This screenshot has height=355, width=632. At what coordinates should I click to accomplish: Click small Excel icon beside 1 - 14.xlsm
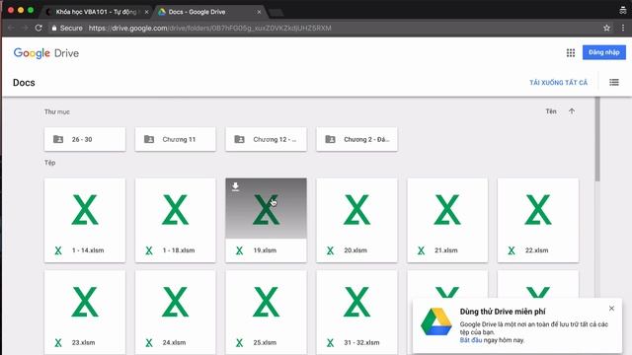(x=58, y=250)
